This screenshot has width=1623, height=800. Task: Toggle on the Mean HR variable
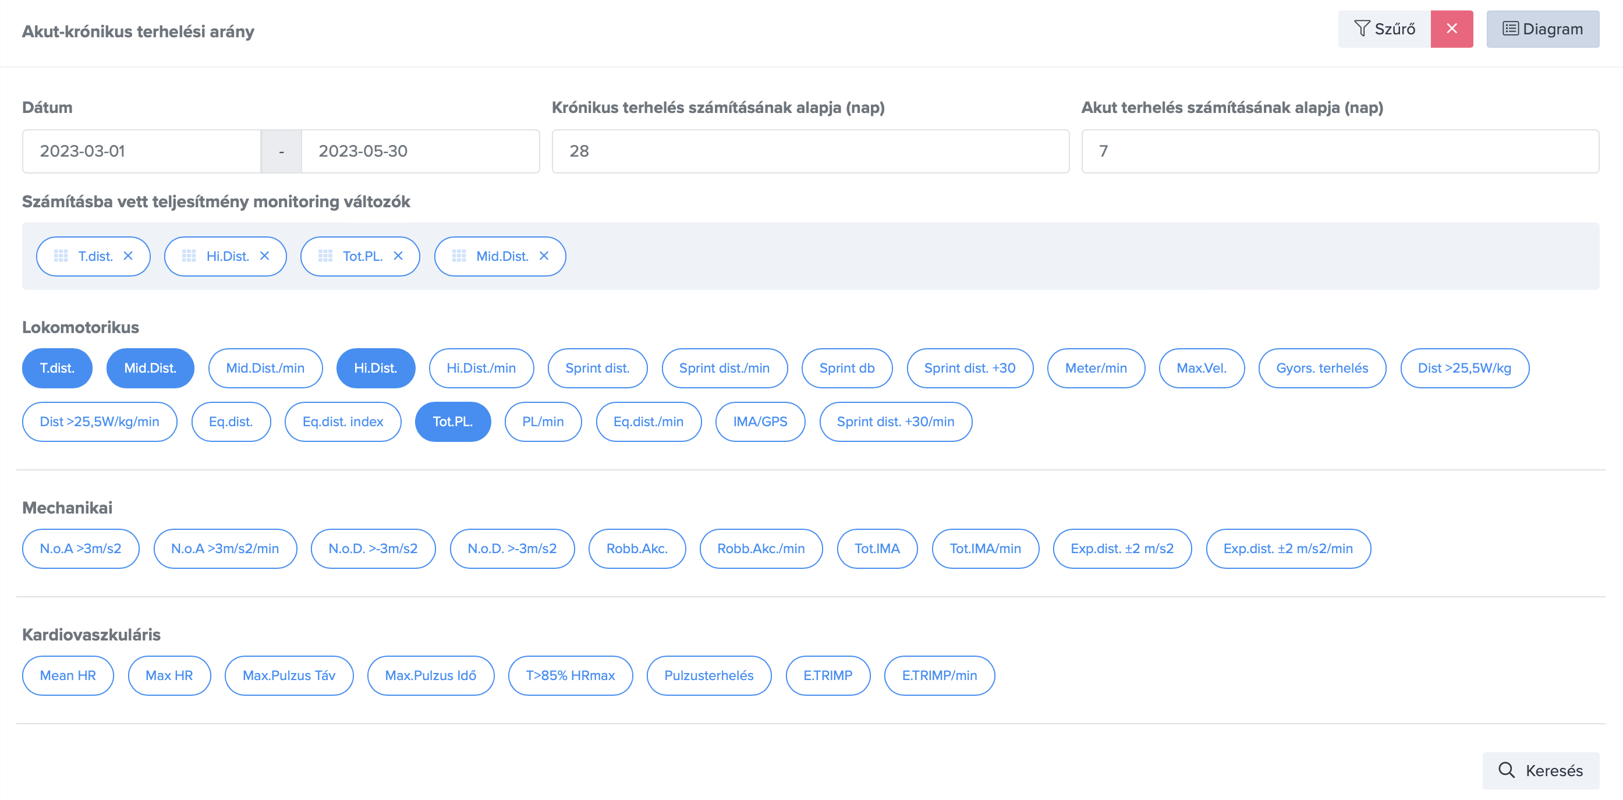(x=68, y=675)
